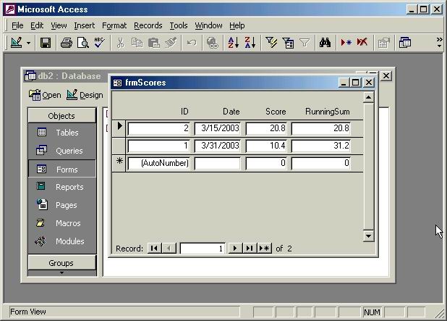Click the Filter By Selection icon
Screen dimensions: 447x321
(271, 43)
